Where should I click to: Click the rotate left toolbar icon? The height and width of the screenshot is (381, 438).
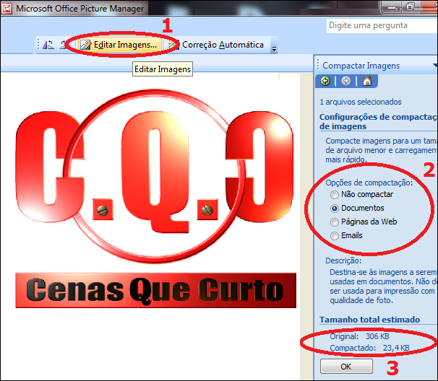[48, 45]
